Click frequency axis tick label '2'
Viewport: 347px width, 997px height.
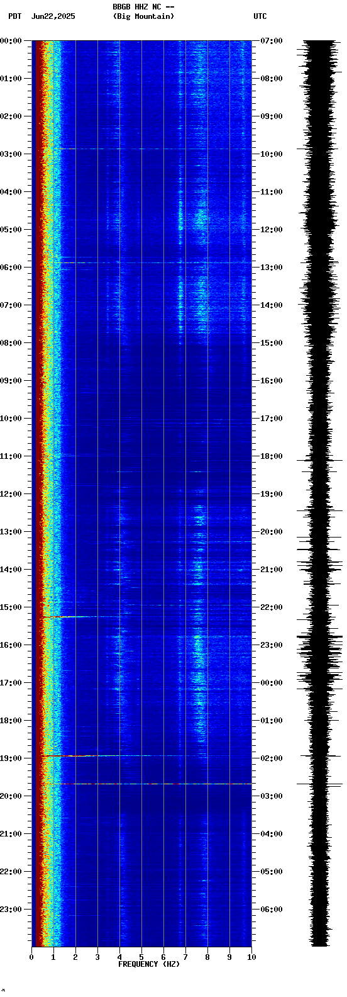75,957
